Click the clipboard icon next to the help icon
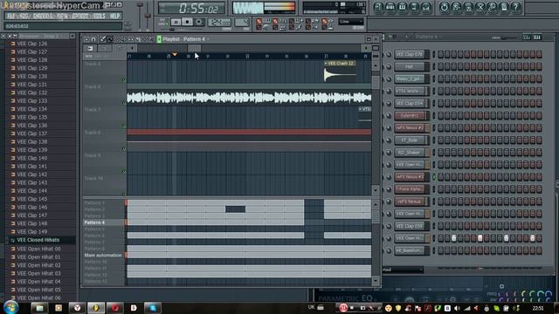 coord(504,7)
